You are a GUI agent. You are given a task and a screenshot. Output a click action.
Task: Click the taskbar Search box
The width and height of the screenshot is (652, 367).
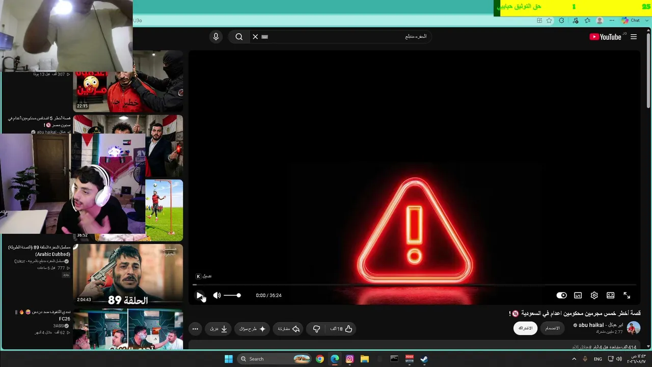point(275,359)
